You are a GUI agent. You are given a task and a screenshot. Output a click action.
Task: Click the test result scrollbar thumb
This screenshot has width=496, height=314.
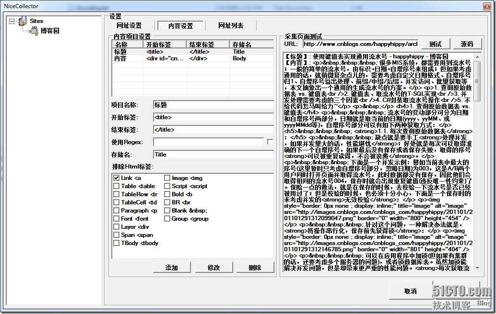click(477, 81)
